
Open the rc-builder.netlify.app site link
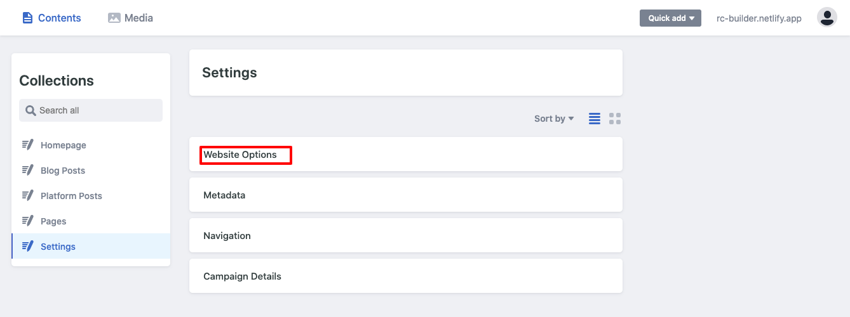[759, 18]
